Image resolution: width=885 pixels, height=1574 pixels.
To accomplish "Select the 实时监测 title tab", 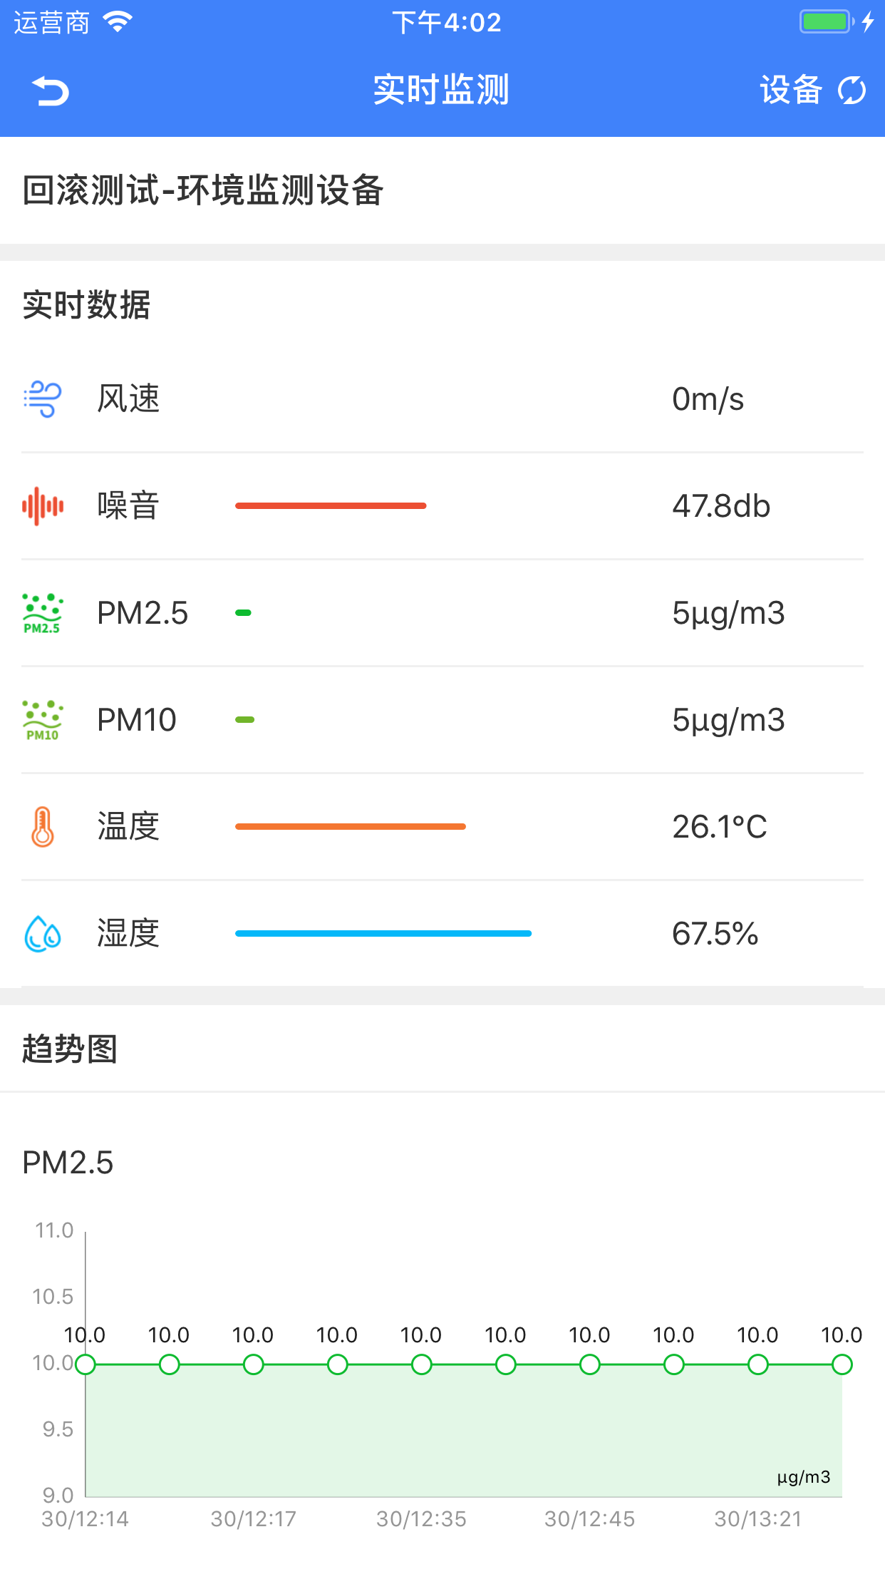I will point(442,91).
